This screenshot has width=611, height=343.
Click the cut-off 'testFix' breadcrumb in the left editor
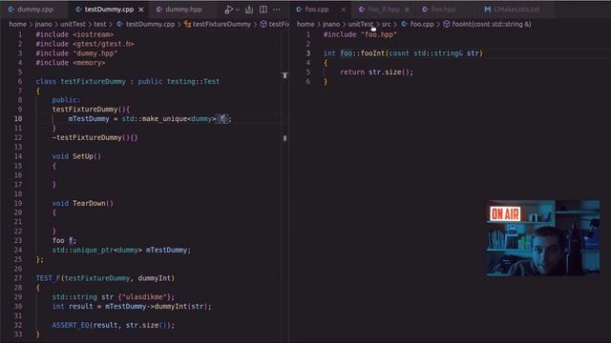pos(279,24)
